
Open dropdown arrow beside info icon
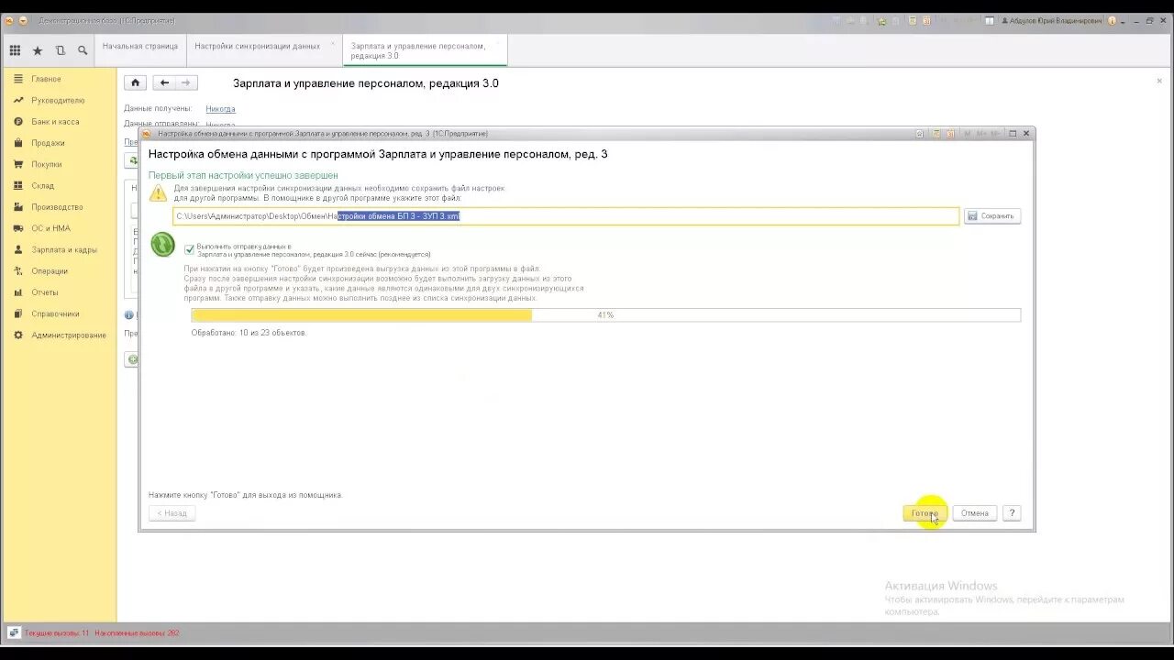1122,20
